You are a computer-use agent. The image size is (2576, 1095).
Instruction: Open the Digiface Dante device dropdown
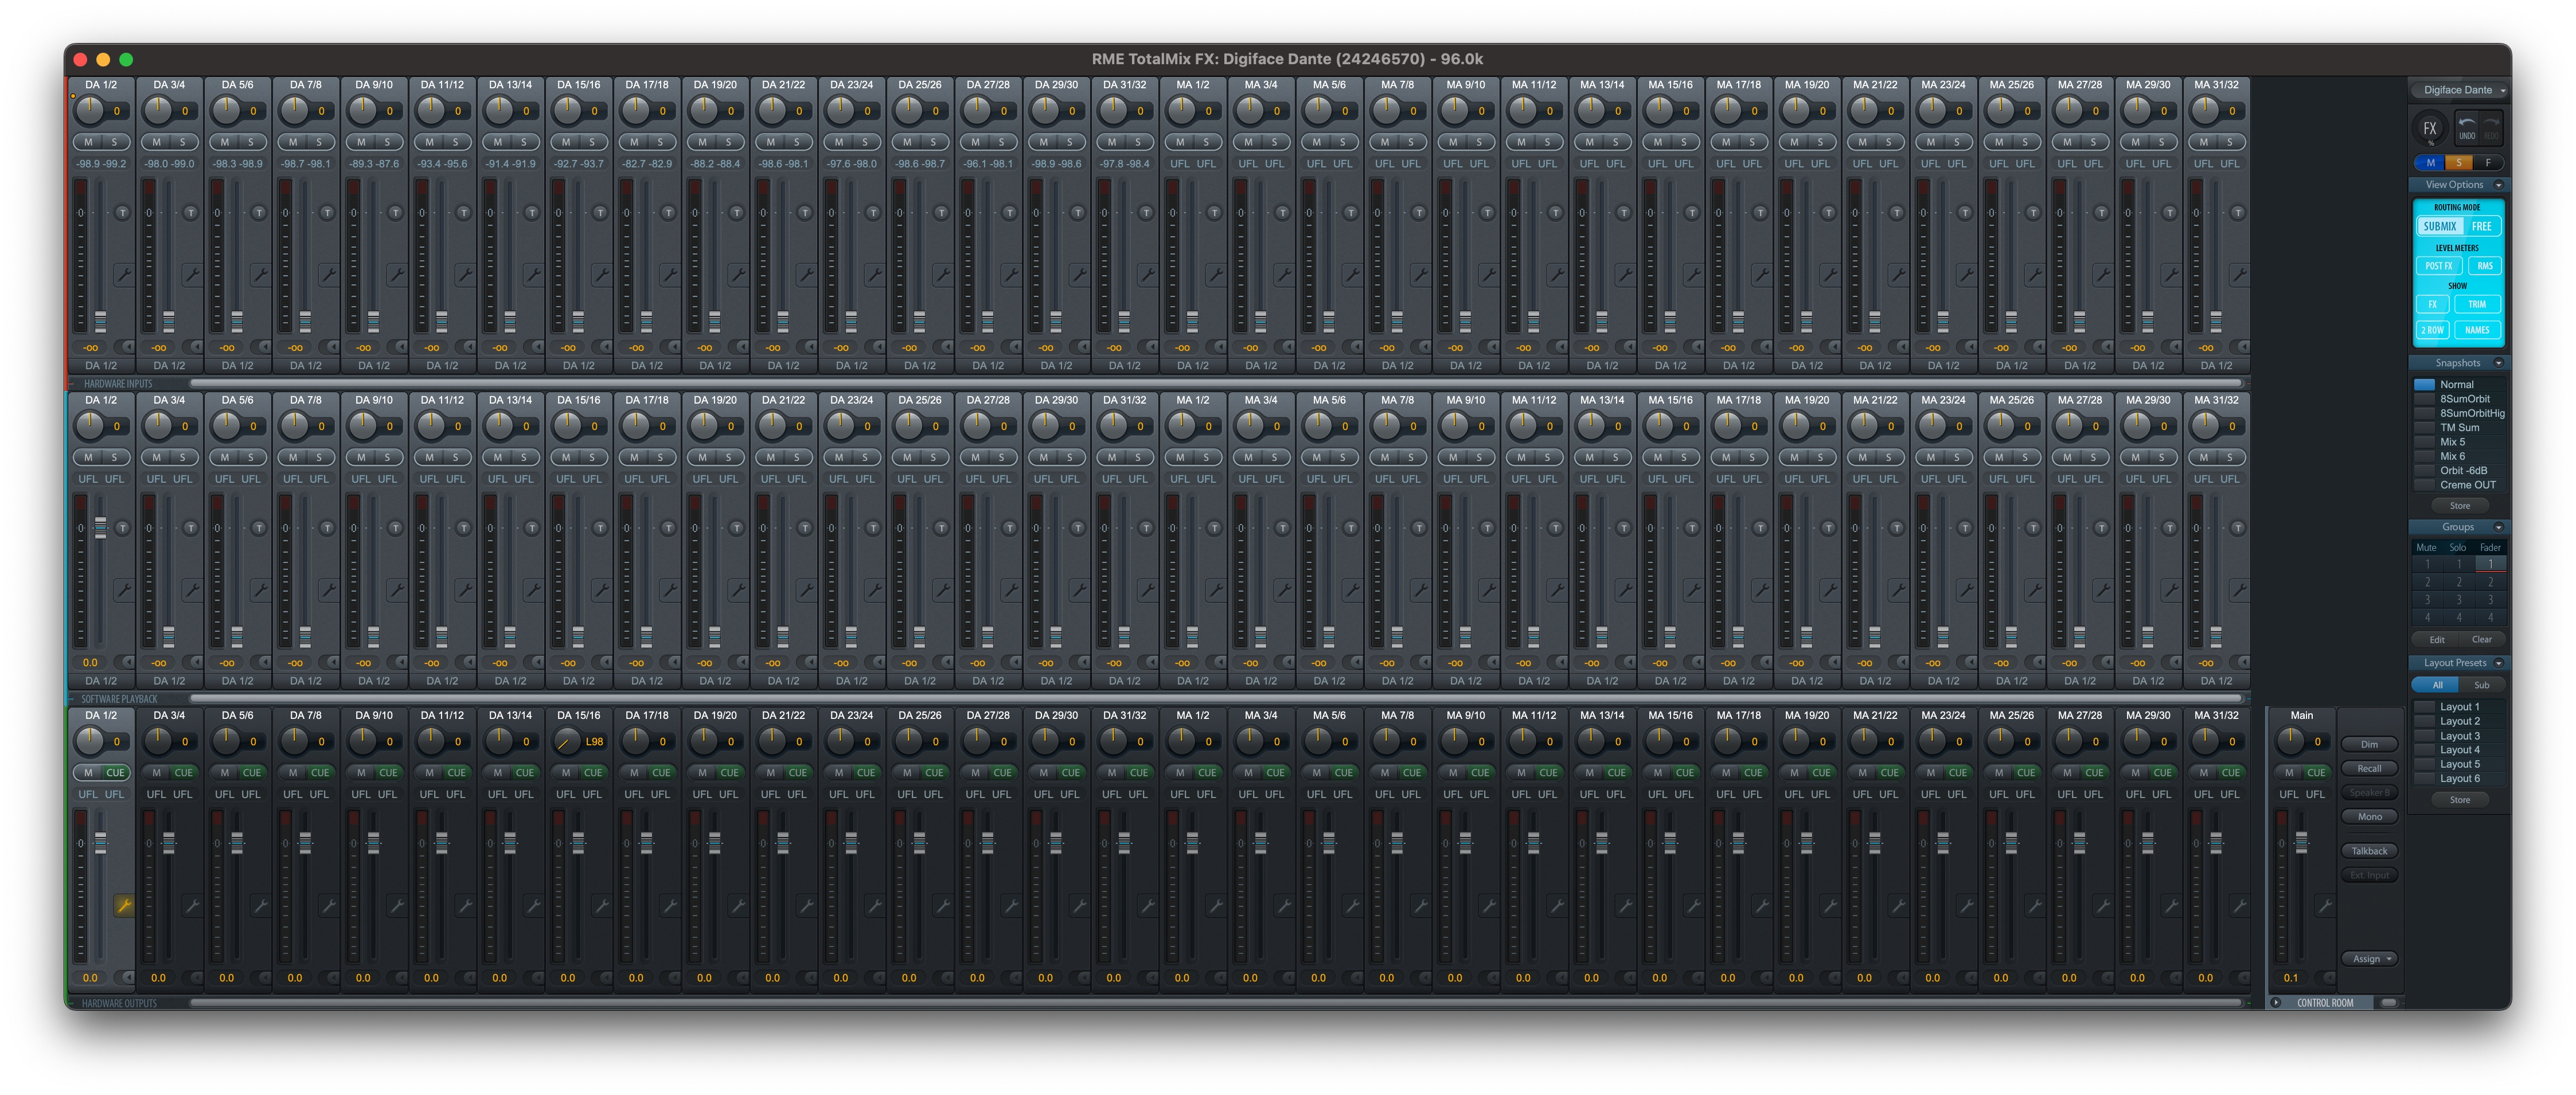click(x=2460, y=90)
